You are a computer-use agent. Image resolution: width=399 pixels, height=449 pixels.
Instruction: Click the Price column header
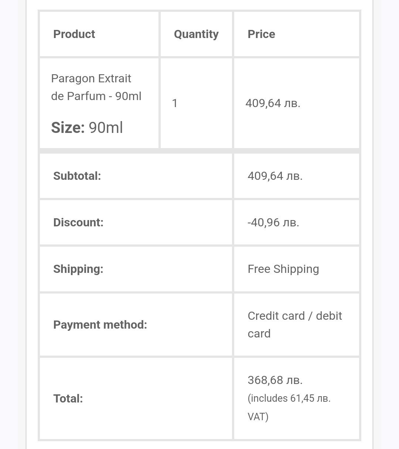click(x=261, y=34)
